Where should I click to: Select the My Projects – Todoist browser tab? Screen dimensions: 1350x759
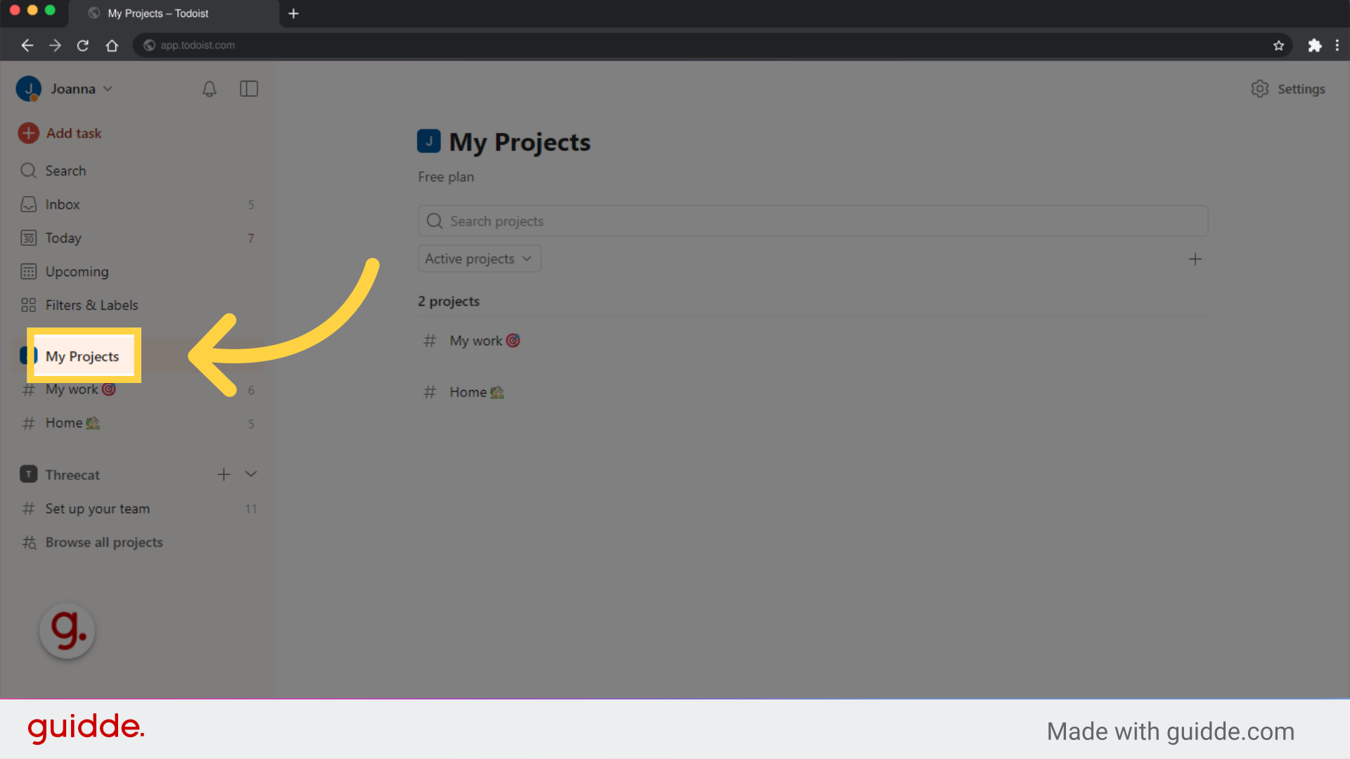pos(156,13)
